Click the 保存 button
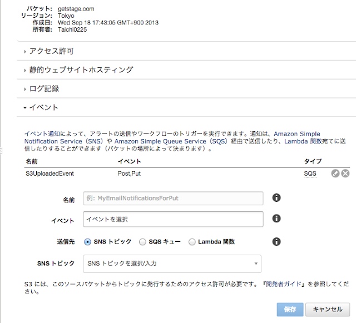 (290, 310)
